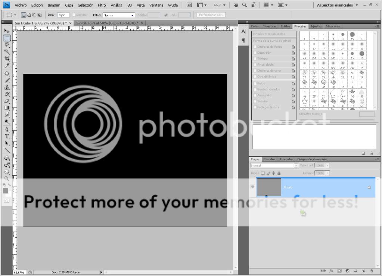This screenshot has height=276, width=382.
Task: Select the Line shape tool
Action: click(7, 150)
